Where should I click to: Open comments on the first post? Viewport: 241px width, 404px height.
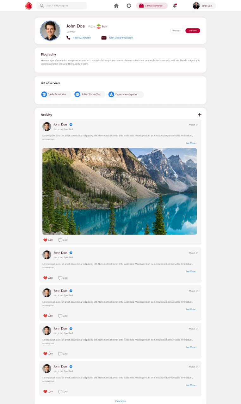click(x=60, y=240)
